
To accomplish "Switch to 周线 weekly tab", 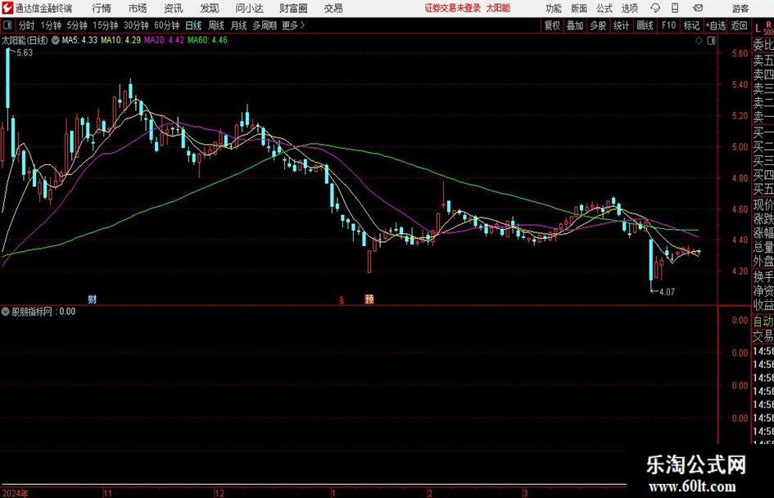I will point(216,25).
